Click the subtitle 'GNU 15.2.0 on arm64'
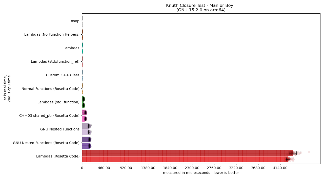The height and width of the screenshot is (182, 324). click(x=201, y=10)
